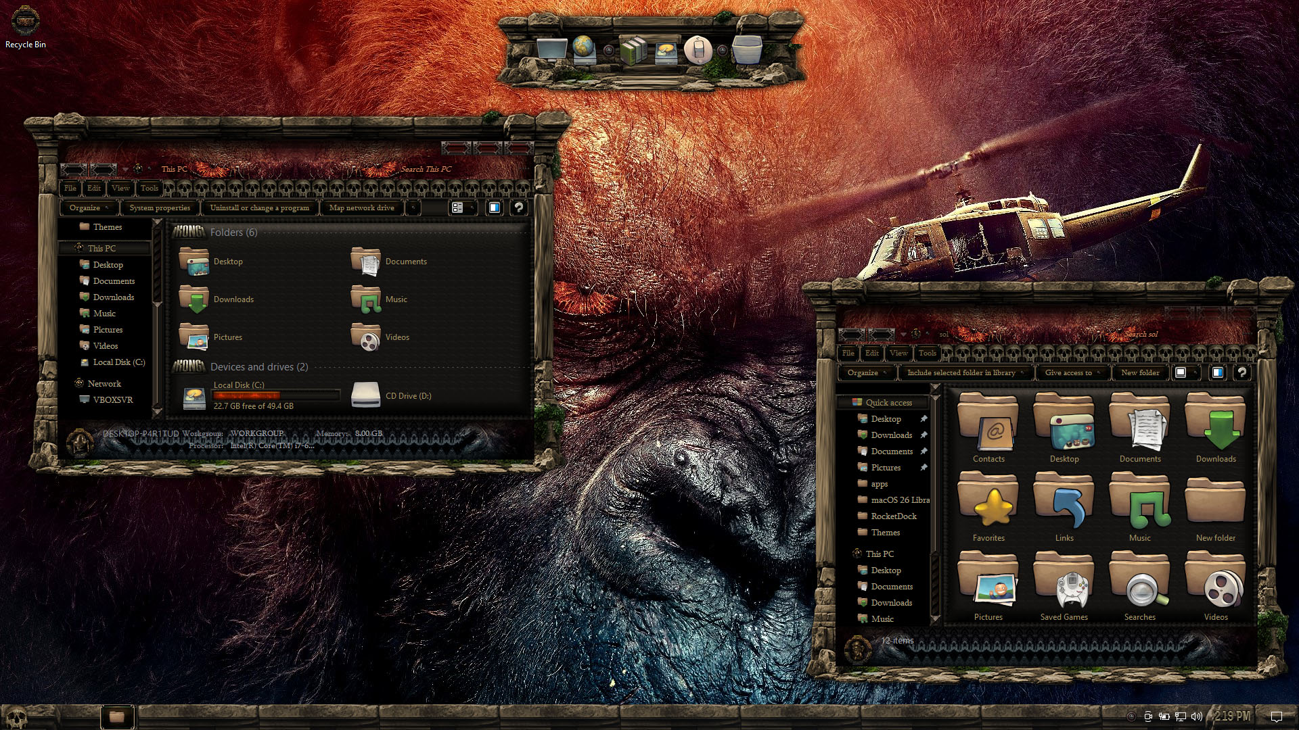The image size is (1299, 730).
Task: Unpin Desktop from Quick access
Action: tap(924, 419)
